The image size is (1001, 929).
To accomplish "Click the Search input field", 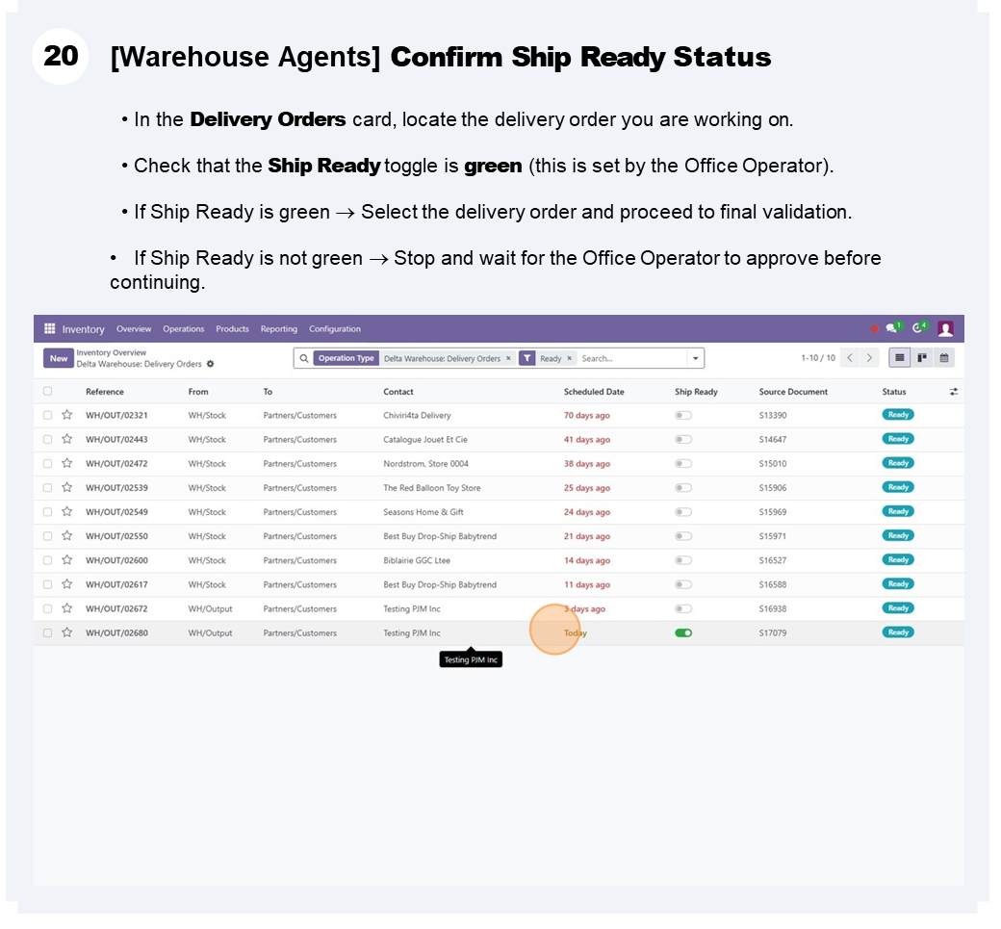I will click(630, 358).
